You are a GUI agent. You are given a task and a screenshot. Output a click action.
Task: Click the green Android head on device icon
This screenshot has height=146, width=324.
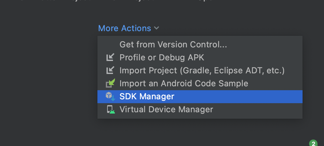pos(112,112)
